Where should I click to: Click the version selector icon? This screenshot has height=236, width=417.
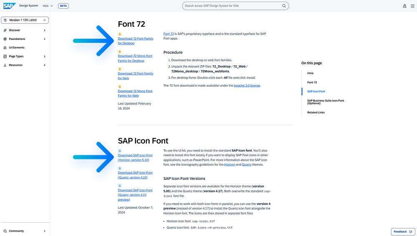pos(5,20)
